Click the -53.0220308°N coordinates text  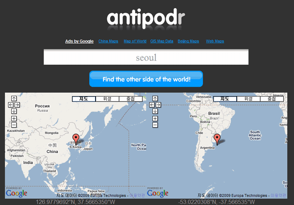click(217, 202)
